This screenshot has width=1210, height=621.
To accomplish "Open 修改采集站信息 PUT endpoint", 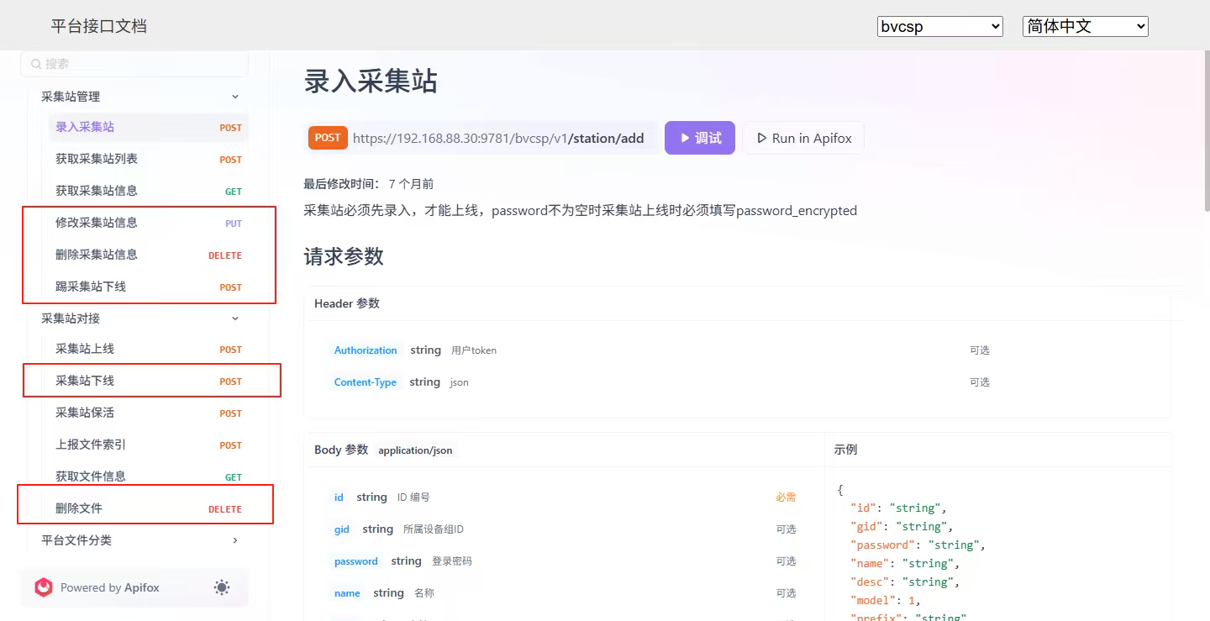I will 97,223.
